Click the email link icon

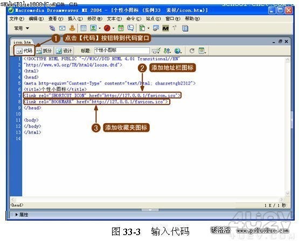(62, 28)
